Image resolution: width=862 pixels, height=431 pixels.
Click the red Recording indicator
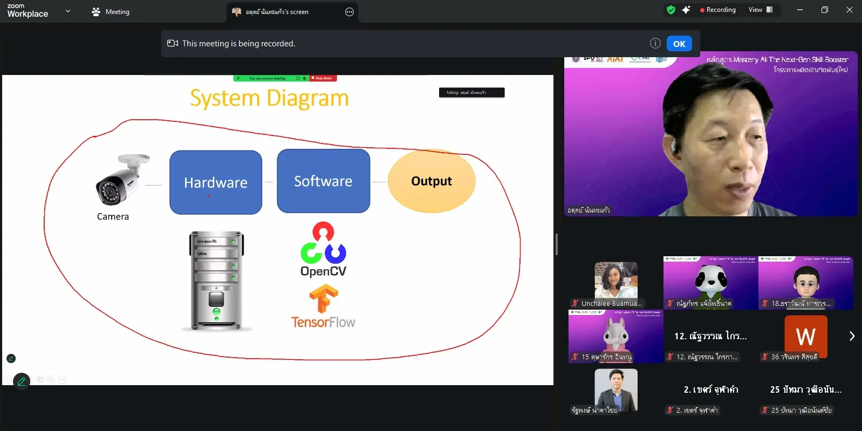(x=717, y=10)
